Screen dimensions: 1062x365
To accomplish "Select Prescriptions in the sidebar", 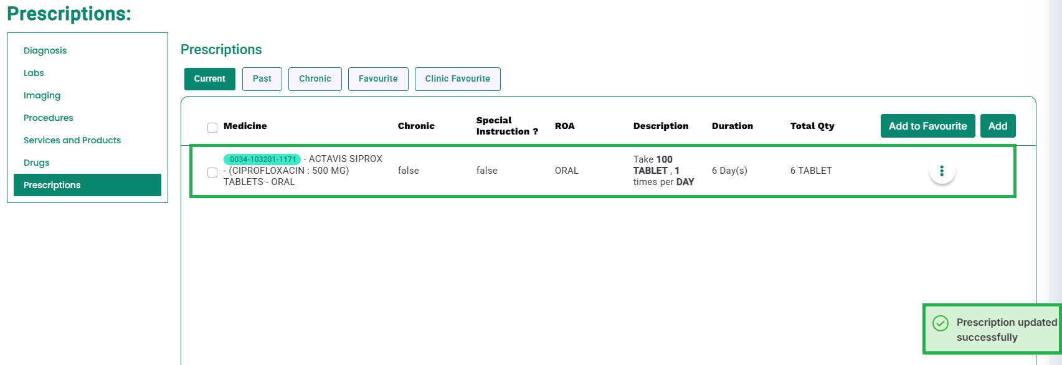I will point(87,185).
